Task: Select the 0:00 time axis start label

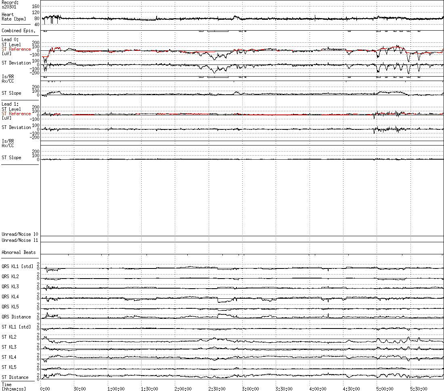Action: point(44,389)
